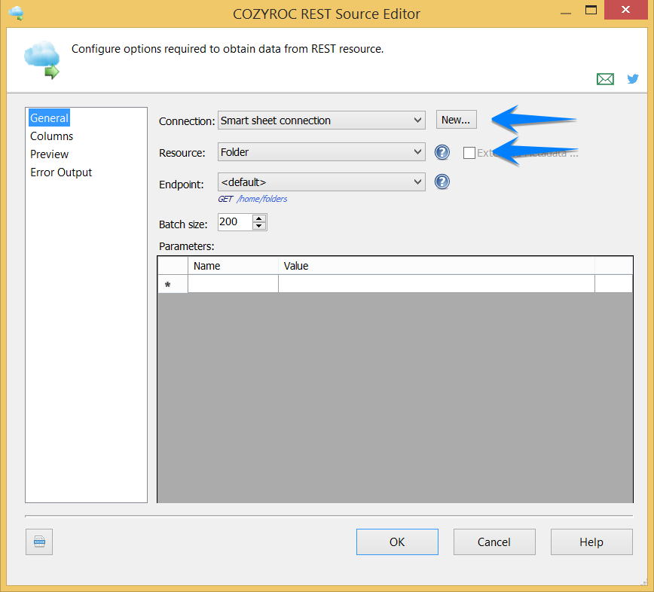Viewport: 654px width, 592px height.
Task: Click the help icon next to Endpoint
Action: tap(442, 182)
